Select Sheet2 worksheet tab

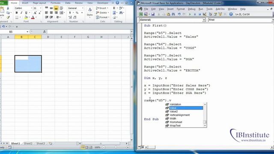(28, 143)
